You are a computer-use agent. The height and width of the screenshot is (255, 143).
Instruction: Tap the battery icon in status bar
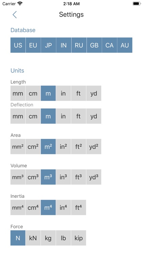coord(137,4)
